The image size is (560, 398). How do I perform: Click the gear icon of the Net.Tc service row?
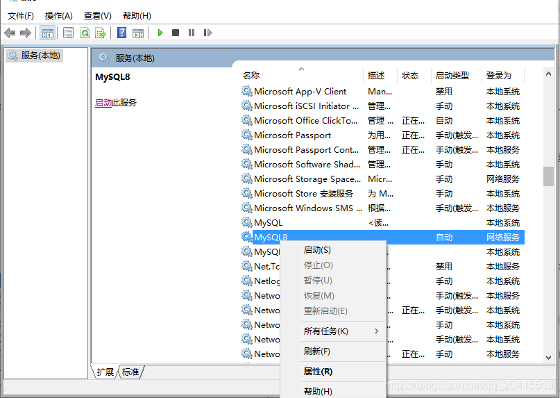tap(247, 266)
